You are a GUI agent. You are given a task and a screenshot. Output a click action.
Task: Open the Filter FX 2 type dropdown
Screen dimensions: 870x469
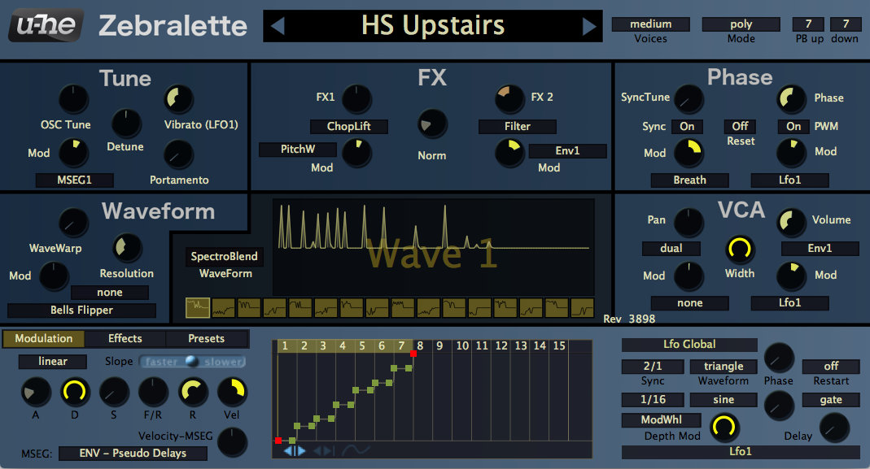tap(518, 127)
